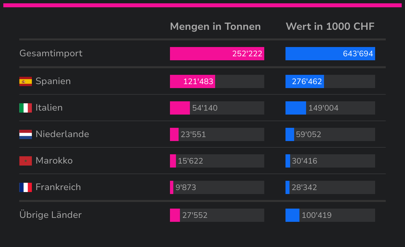
Task: Select the Wert in 1000 CHF header
Action: [x=330, y=26]
